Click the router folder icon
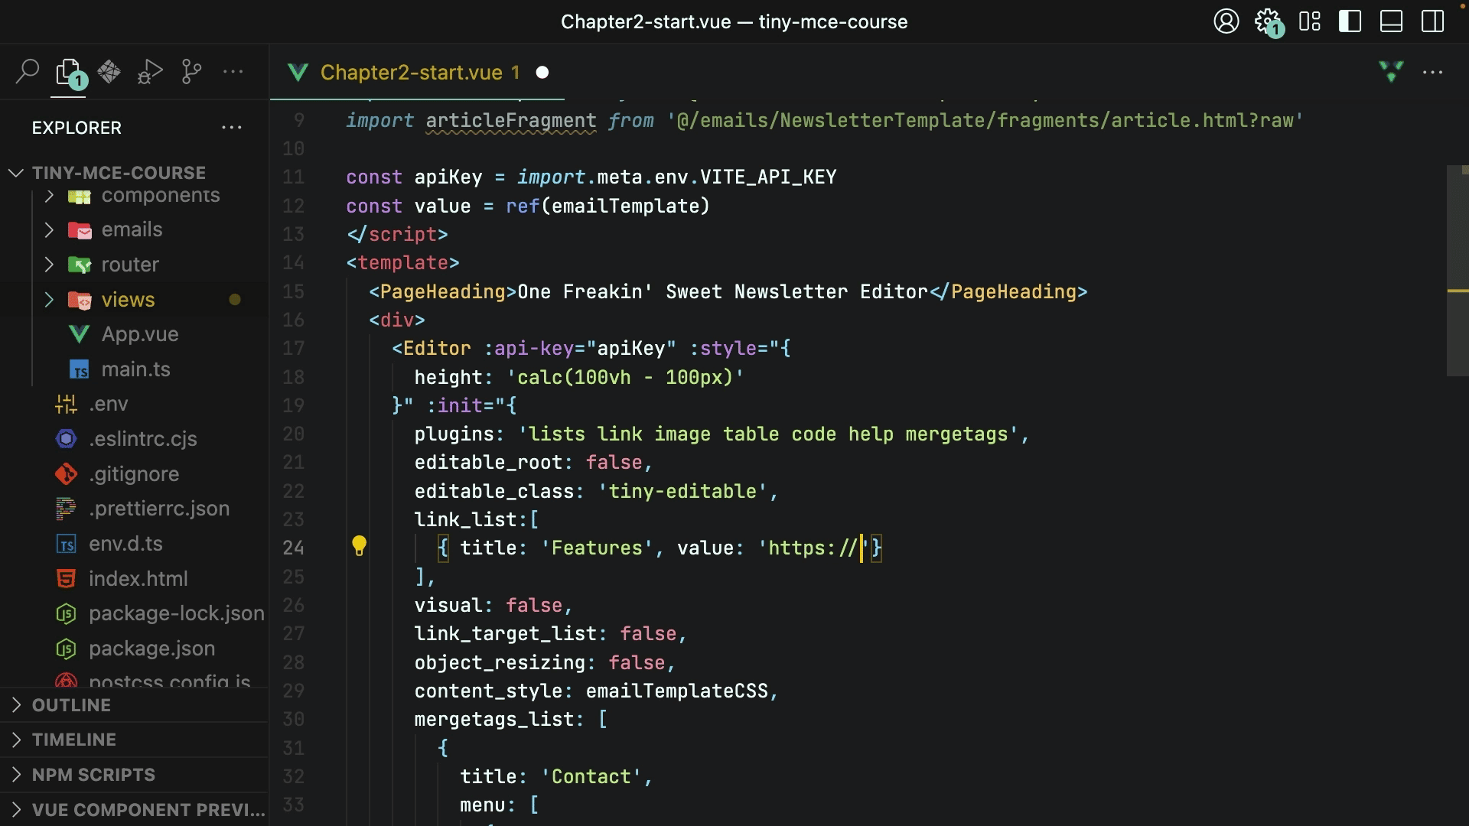The height and width of the screenshot is (826, 1469). tap(80, 265)
